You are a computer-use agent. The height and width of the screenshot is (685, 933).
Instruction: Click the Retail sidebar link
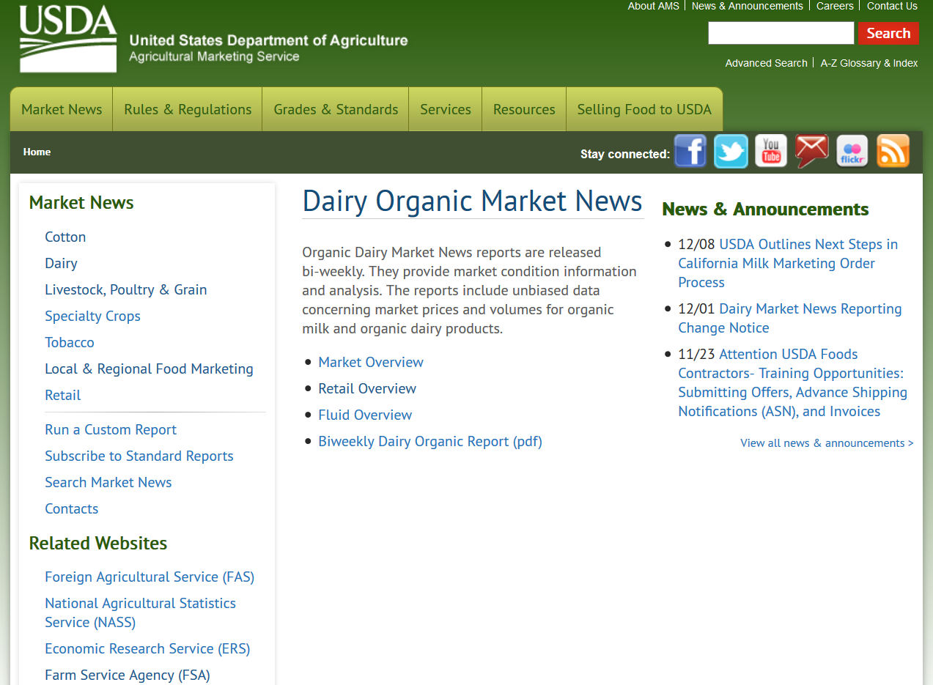click(63, 395)
